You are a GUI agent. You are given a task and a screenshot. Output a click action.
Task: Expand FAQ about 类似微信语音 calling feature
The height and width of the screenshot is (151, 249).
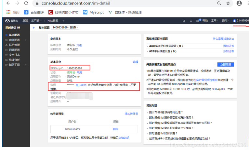point(179,139)
